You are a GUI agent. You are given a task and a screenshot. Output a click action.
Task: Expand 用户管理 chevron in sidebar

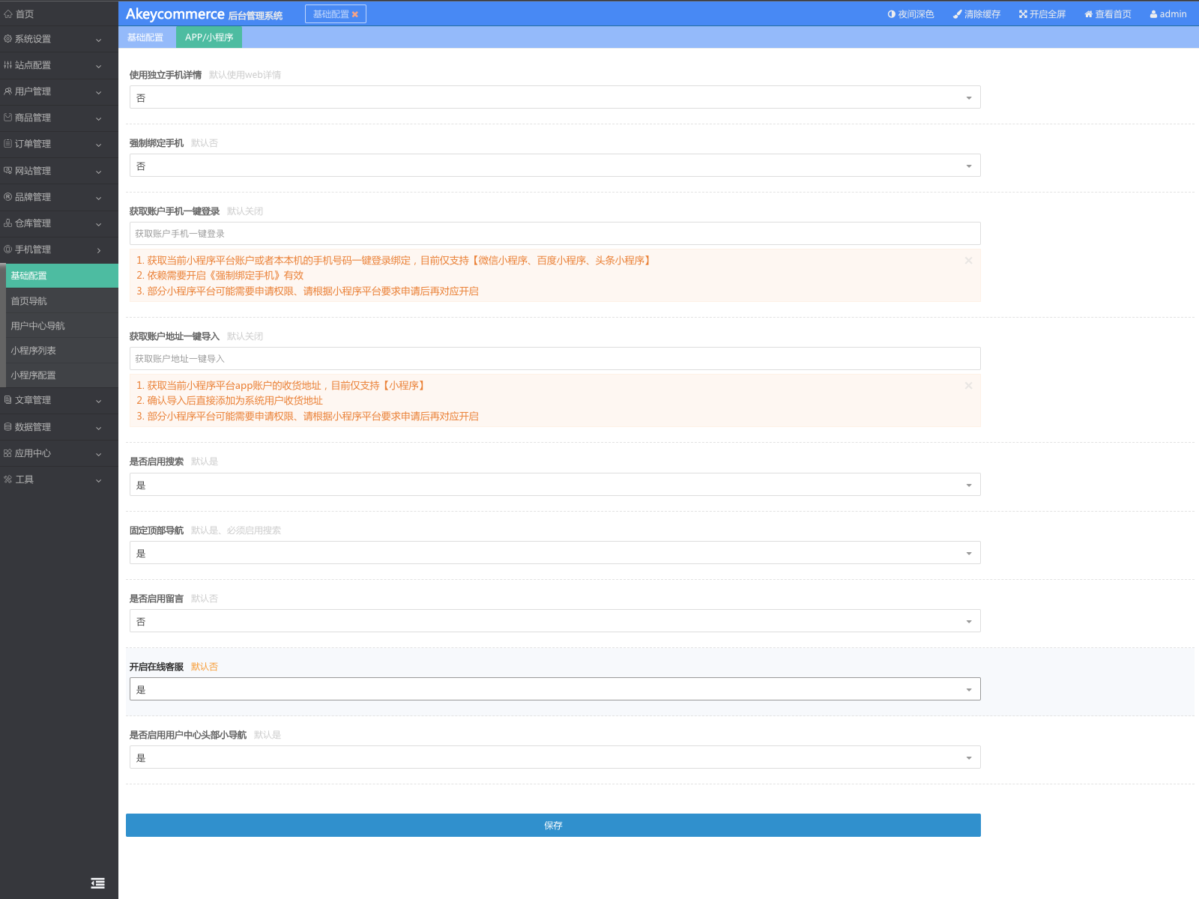[x=98, y=92]
